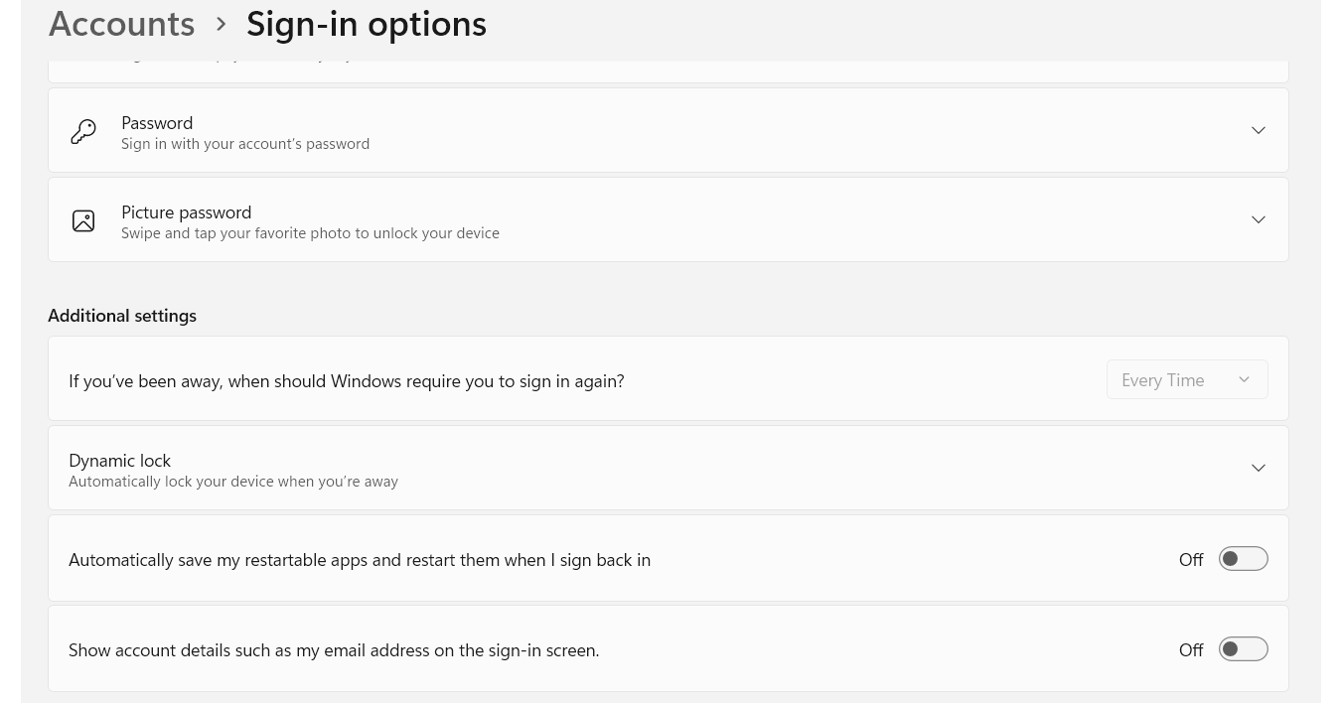Toggle automatically save restartable apps switch
The width and height of the screenshot is (1341, 703).
click(1243, 559)
